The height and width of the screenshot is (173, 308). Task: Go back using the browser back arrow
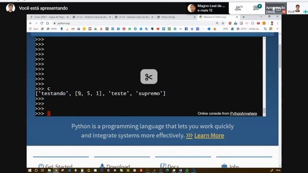30,23
